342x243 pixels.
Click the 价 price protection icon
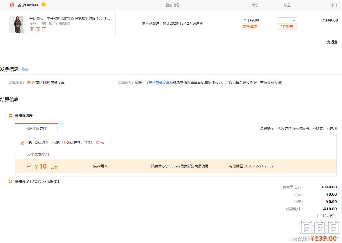click(x=44, y=29)
